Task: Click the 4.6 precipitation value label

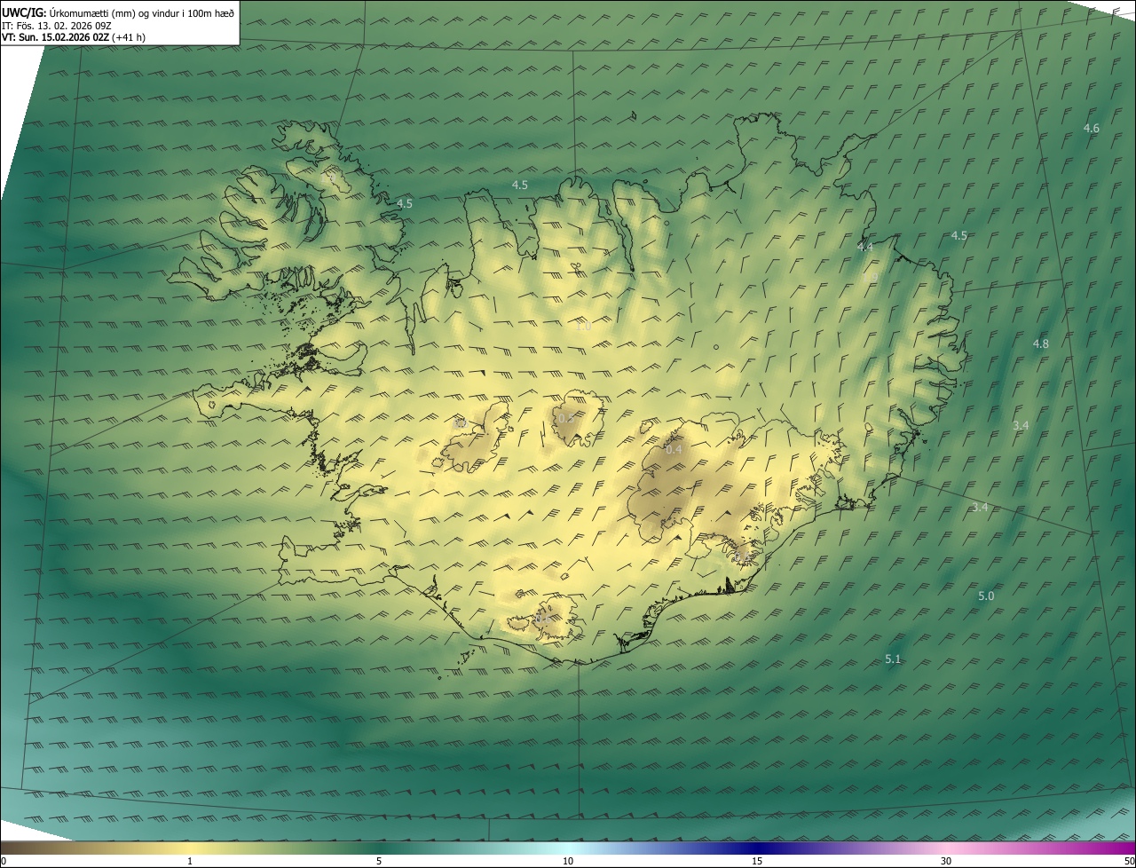Action: [x=1092, y=129]
